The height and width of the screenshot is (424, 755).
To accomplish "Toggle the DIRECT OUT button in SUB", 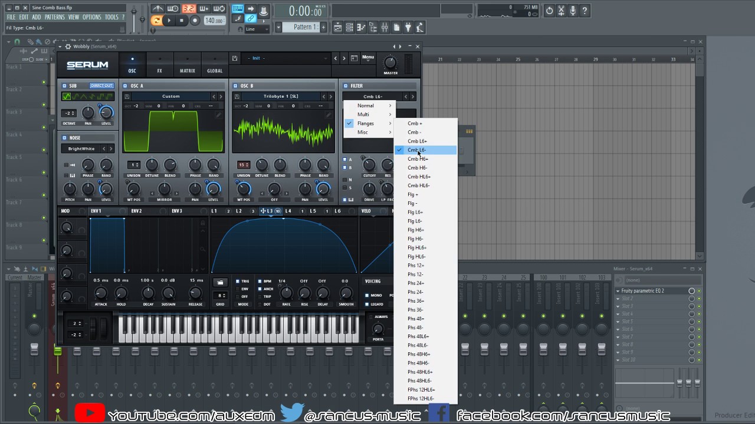I will [x=101, y=86].
